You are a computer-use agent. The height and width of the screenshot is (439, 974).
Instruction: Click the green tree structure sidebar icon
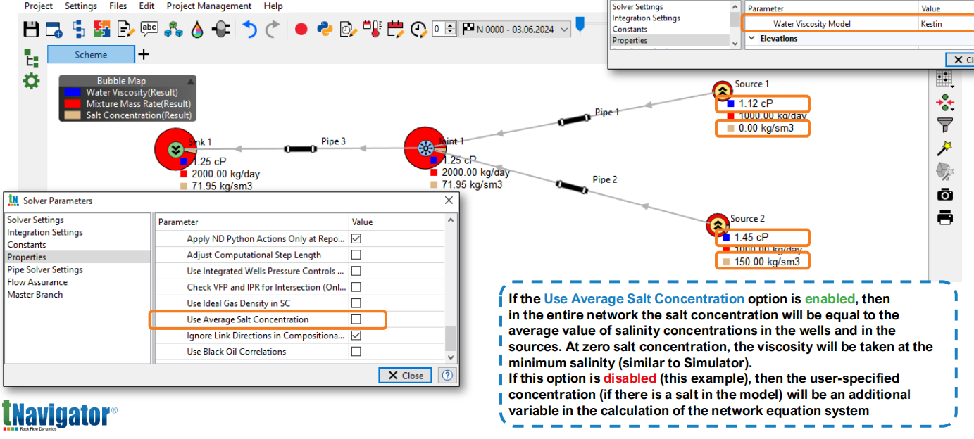31,58
